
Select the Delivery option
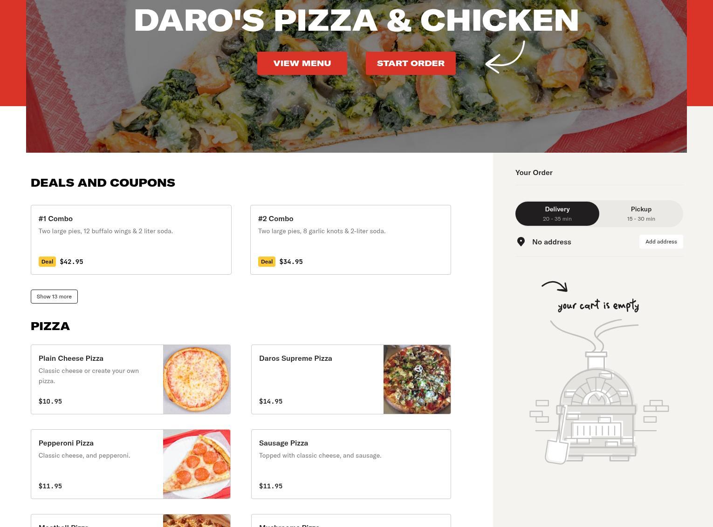[x=557, y=214]
